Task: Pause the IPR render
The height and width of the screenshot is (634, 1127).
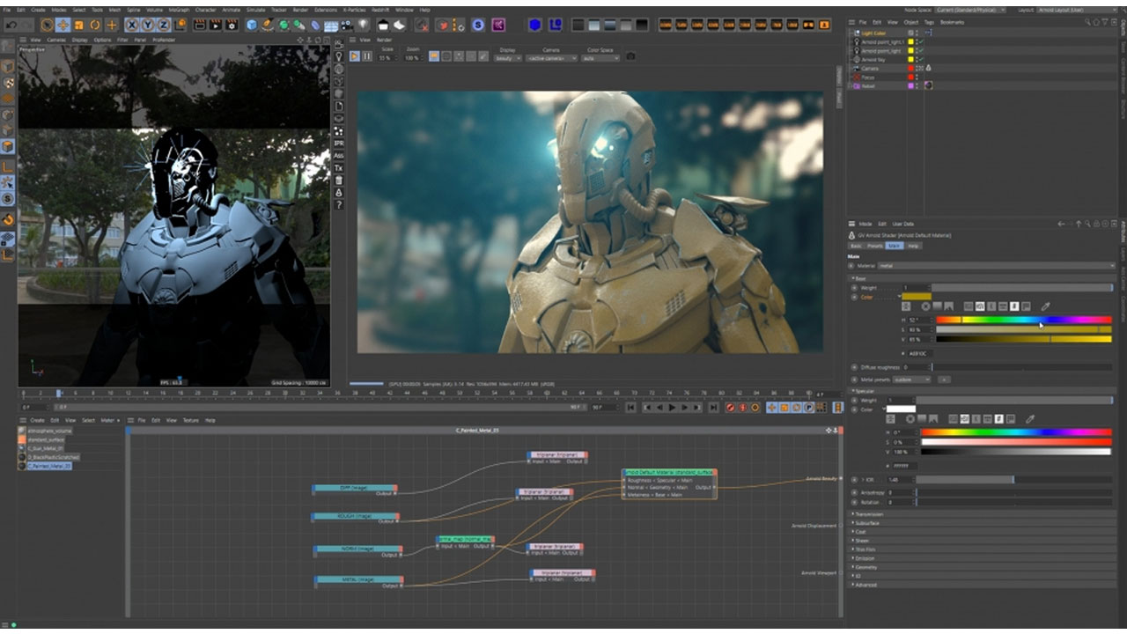Action: pyautogui.click(x=366, y=56)
